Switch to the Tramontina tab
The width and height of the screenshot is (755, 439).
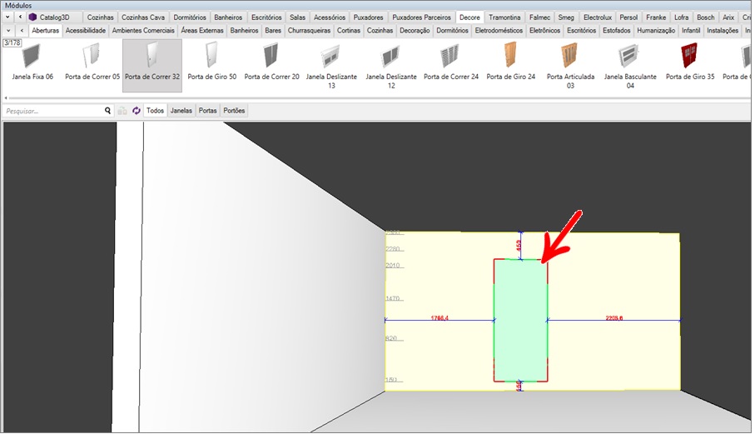point(505,17)
